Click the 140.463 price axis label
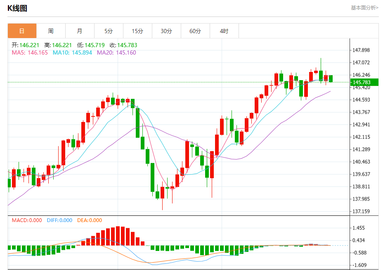Screen dimensions: 383x270 pos(361,162)
